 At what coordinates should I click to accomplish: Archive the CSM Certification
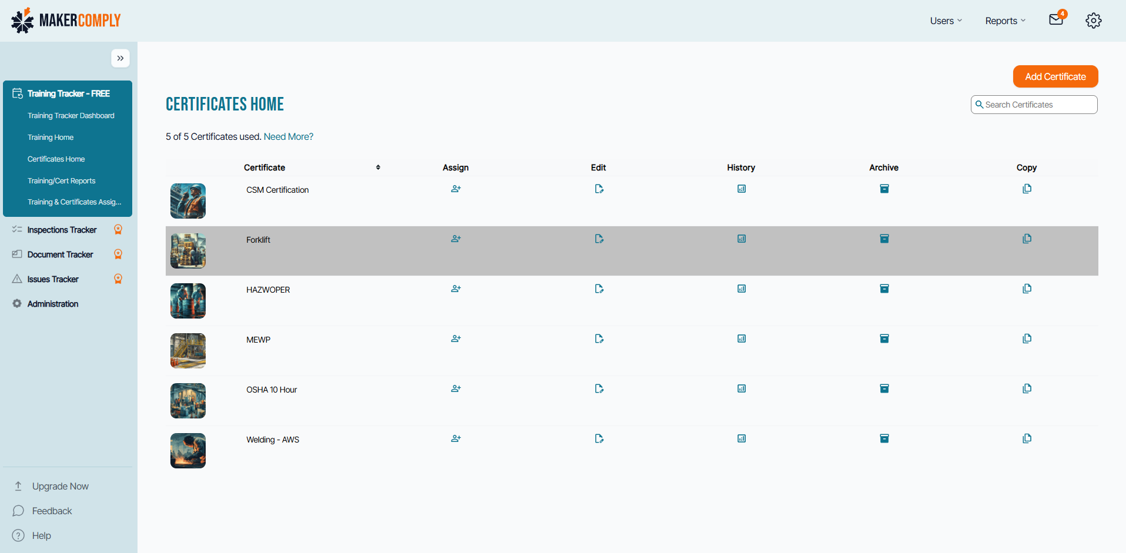[884, 189]
